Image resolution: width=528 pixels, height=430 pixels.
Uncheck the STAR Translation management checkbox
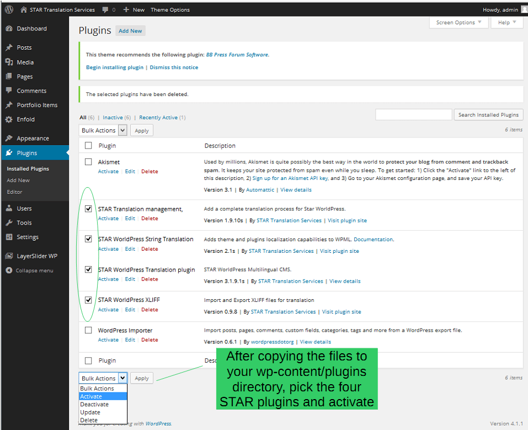88,209
